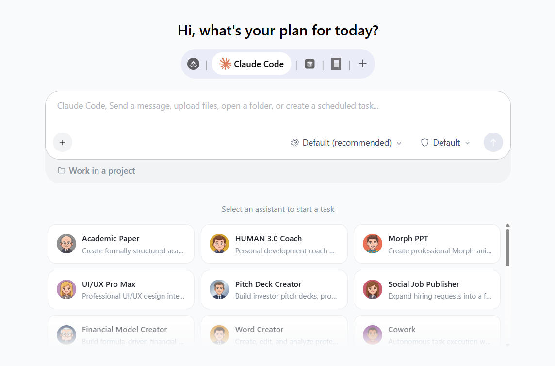This screenshot has height=366, width=555.
Task: Click 'Professional UI/UX design inte...' description
Action: 133,296
